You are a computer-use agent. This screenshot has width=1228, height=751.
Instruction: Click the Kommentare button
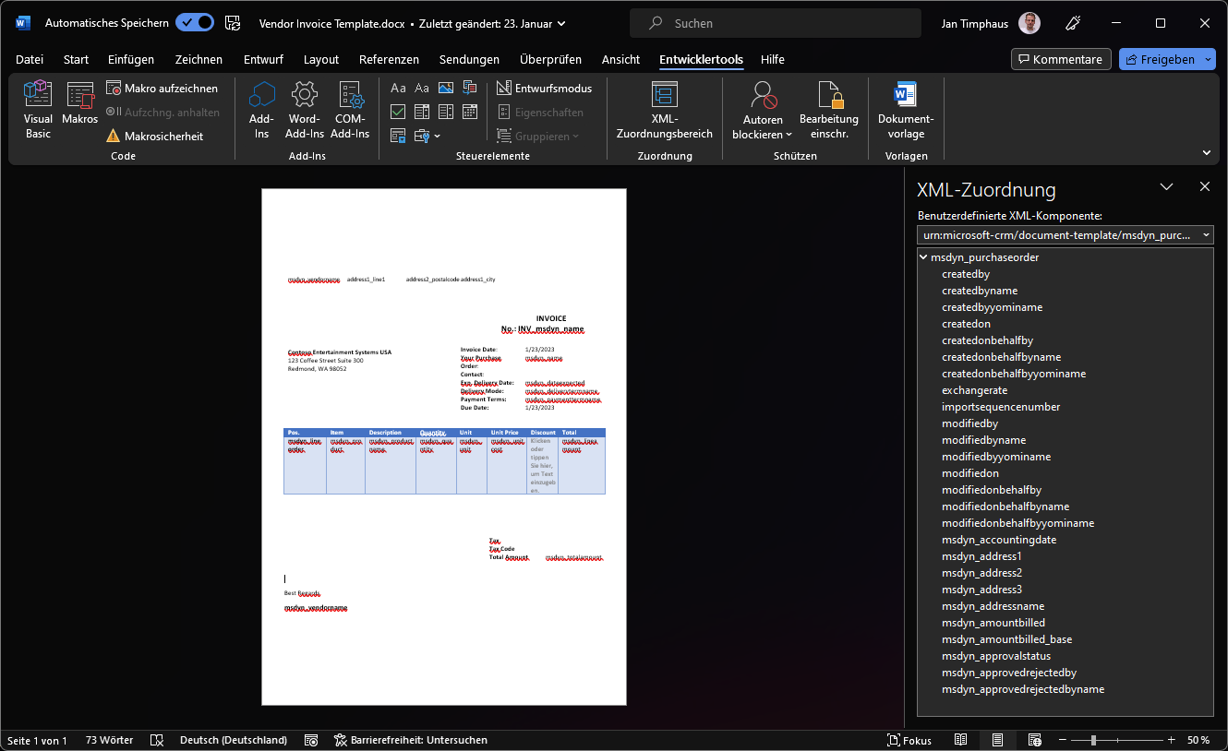[x=1061, y=59]
